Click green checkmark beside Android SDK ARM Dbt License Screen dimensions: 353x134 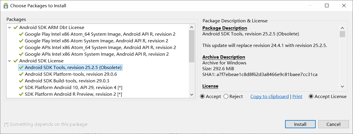click(16, 28)
